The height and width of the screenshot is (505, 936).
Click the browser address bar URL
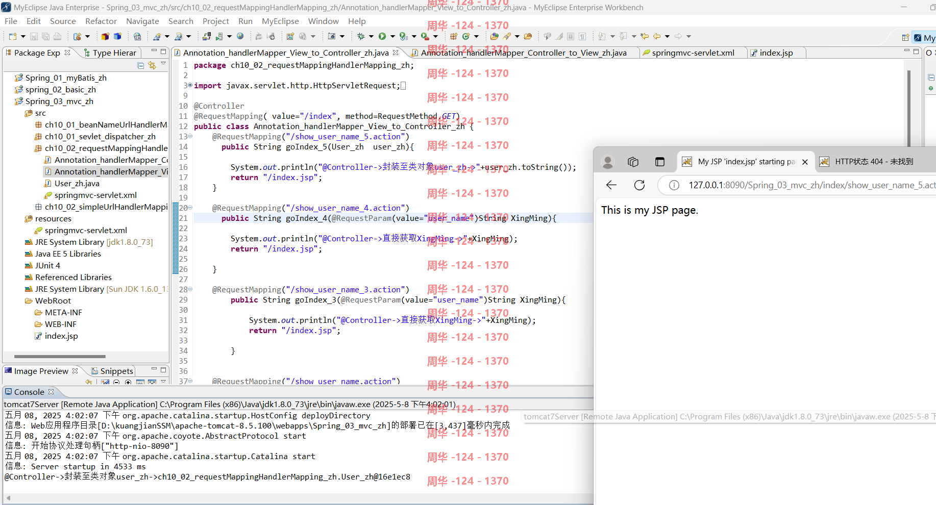pyautogui.click(x=811, y=185)
